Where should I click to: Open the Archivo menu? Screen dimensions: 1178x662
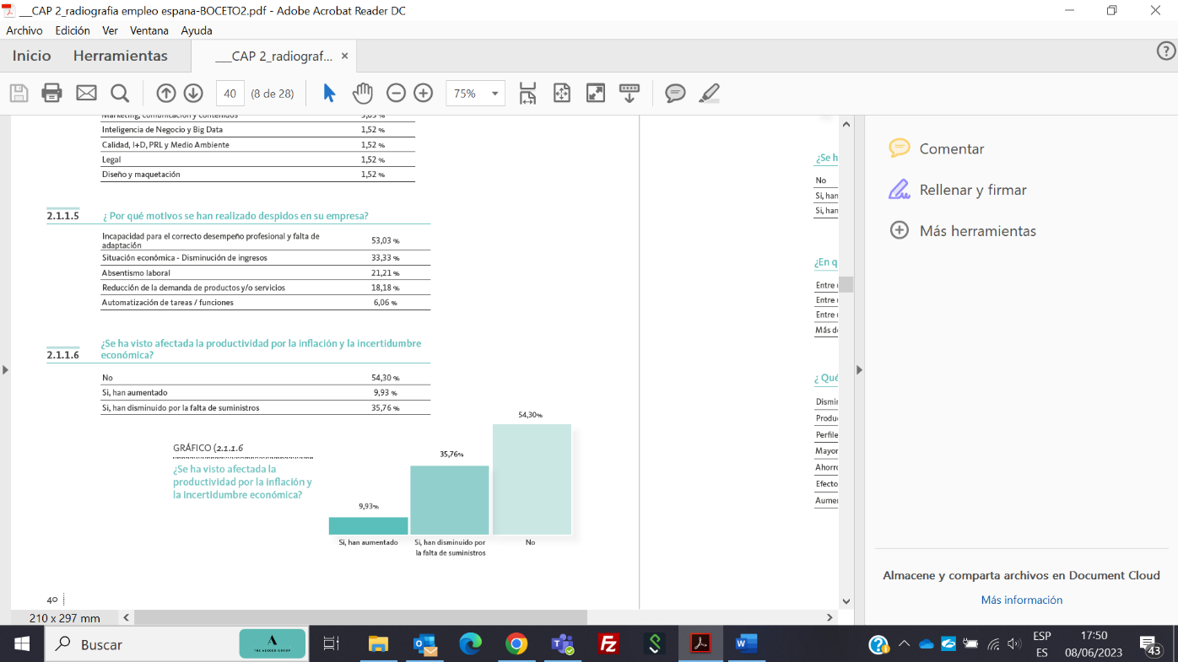tap(24, 30)
